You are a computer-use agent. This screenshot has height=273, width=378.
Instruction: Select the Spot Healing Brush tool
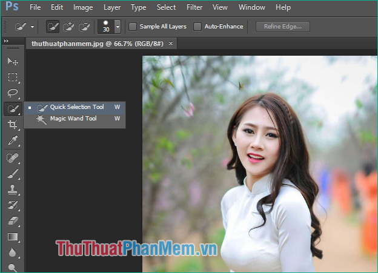[13, 158]
